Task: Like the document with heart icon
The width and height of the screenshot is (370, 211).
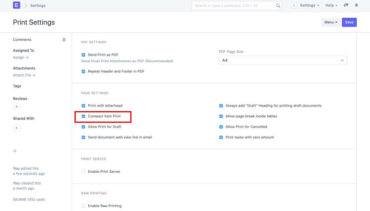Action: point(15,151)
